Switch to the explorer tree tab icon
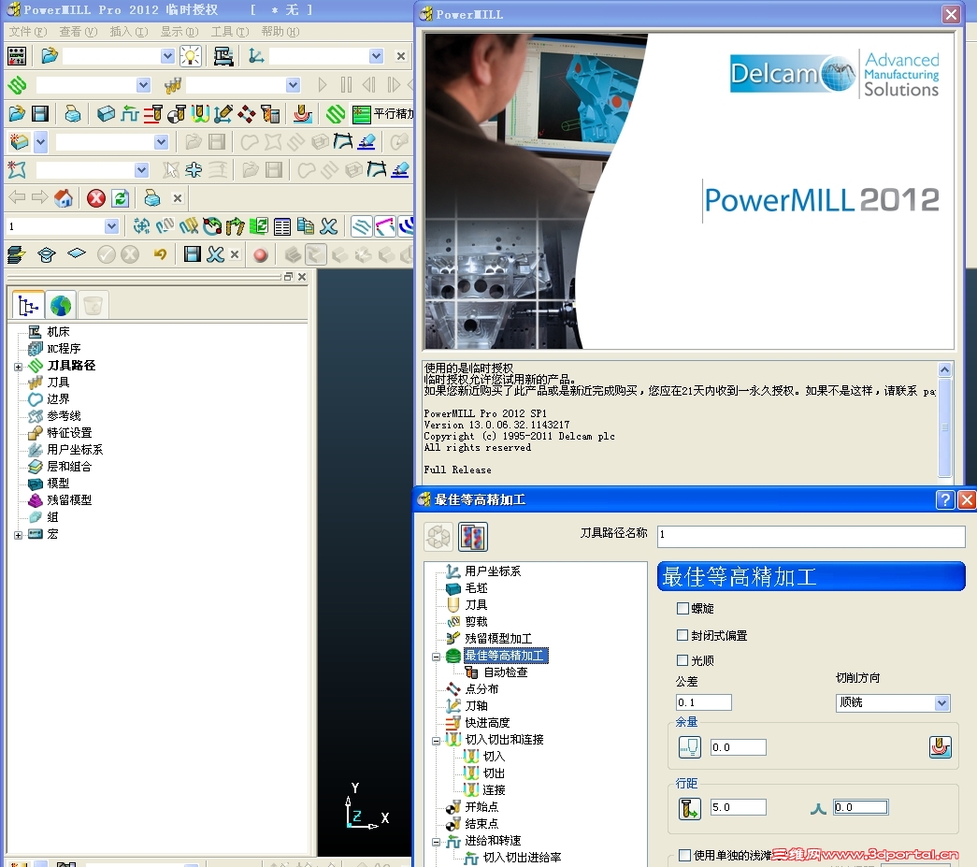The width and height of the screenshot is (977, 867). click(28, 306)
